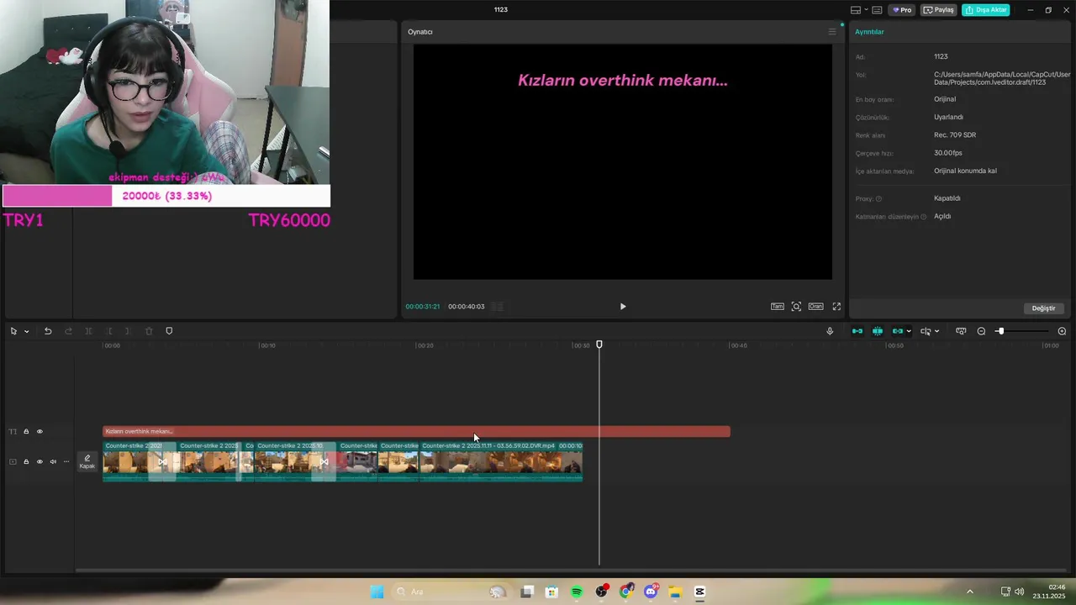Click the current timecode 00:00:31:21
This screenshot has height=605, width=1076.
coord(423,307)
